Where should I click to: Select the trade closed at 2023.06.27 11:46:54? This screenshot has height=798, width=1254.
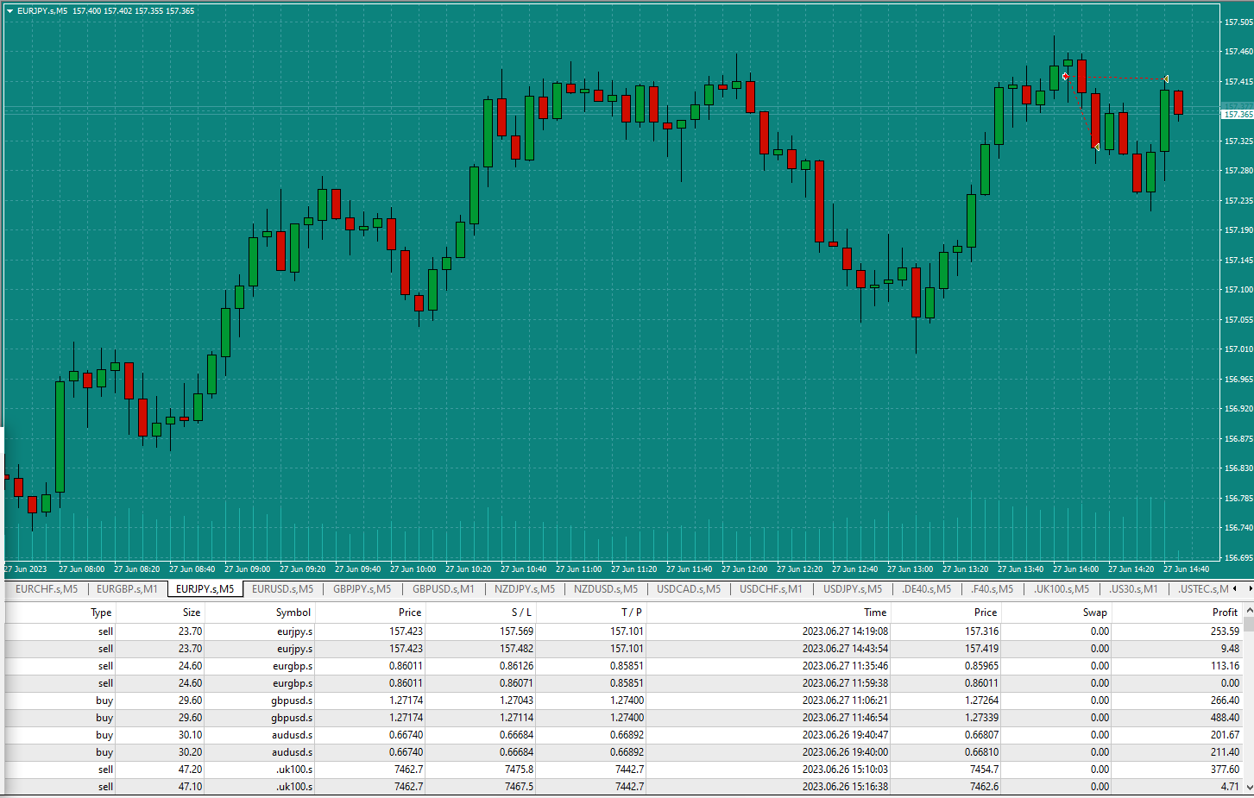point(623,718)
